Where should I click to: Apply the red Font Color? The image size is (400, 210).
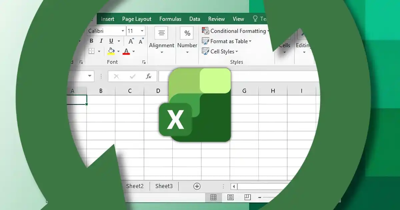(x=126, y=51)
